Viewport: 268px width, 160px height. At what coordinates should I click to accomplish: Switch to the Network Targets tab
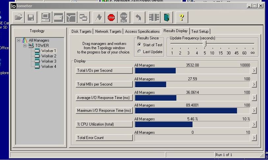pyautogui.click(x=108, y=31)
